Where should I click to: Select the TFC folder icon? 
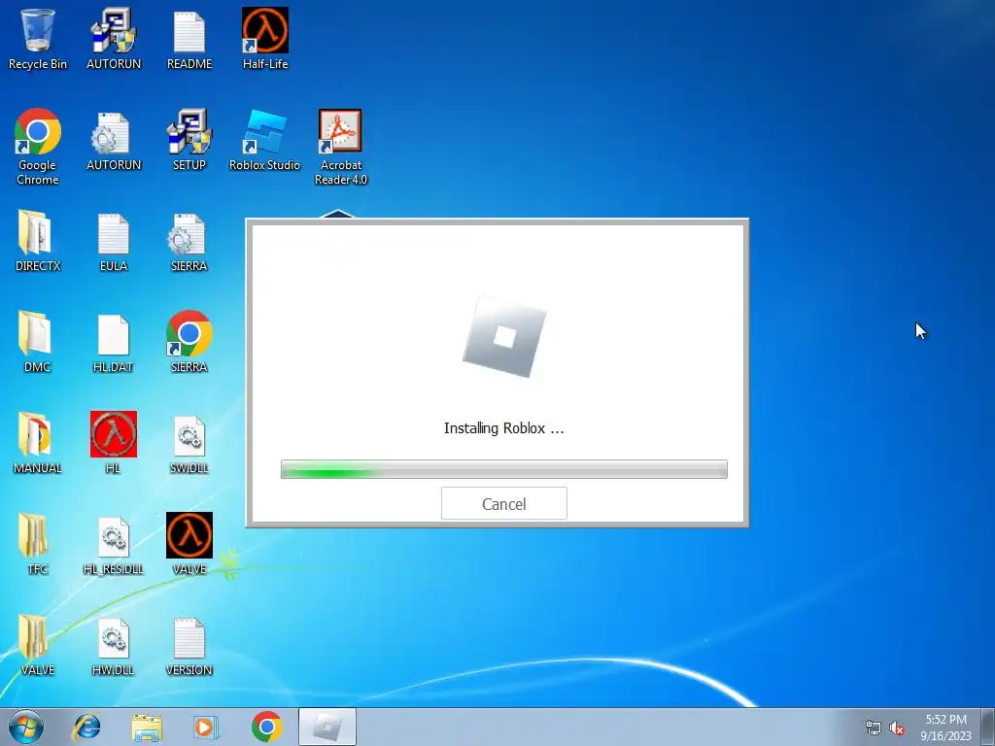tap(38, 544)
